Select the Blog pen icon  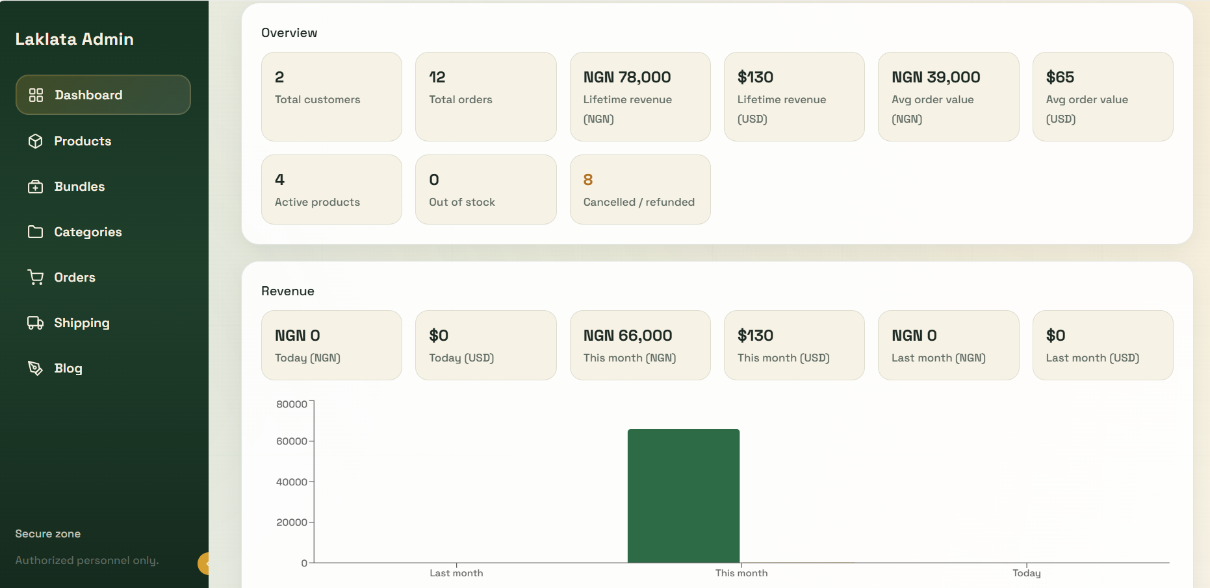pos(36,368)
